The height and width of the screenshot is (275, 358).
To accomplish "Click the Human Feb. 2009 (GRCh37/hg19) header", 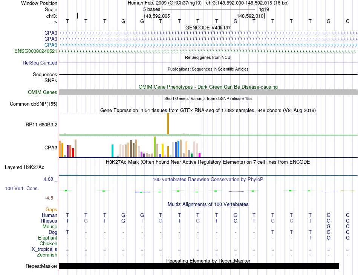I will (x=165, y=3).
